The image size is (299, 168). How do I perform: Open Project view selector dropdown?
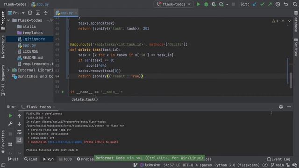16,13
